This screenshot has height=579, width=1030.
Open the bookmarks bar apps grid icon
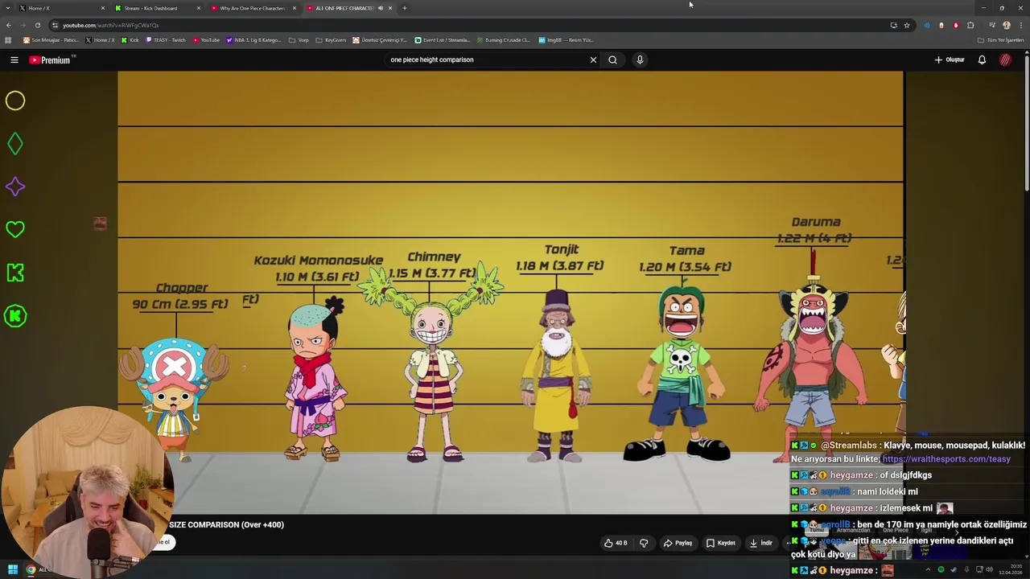tap(8, 39)
